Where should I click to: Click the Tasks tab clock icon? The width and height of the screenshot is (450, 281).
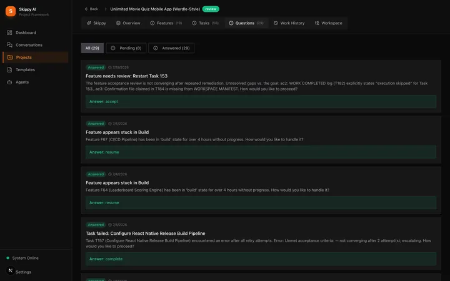194,23
